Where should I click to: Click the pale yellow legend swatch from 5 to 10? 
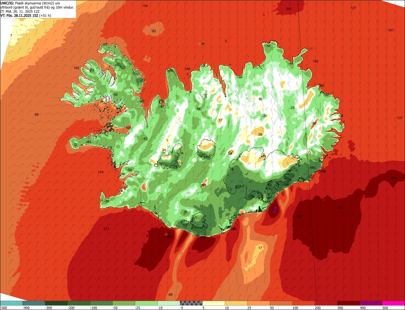[x=214, y=303]
